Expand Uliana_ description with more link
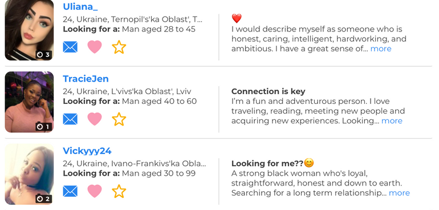The width and height of the screenshot is (439, 210). tap(381, 49)
